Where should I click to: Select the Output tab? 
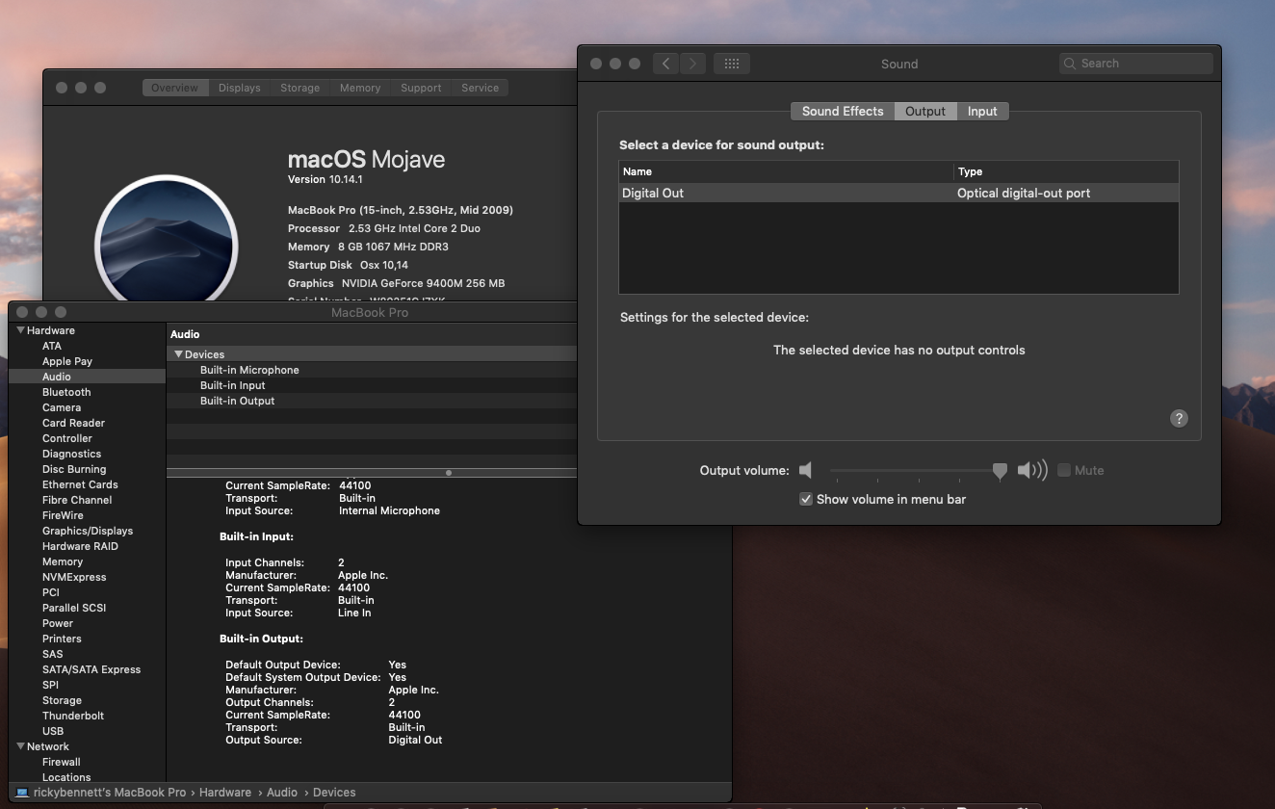tap(925, 111)
